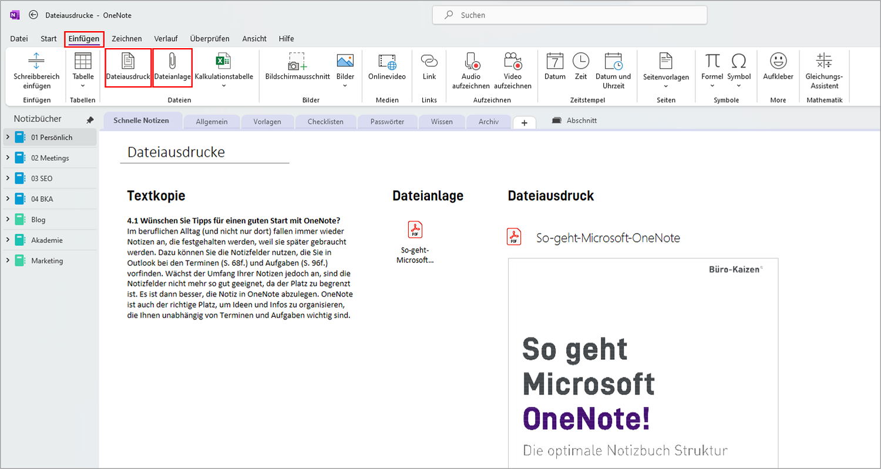Click into the Suchen search field
Viewport: 881px width, 469px height.
point(570,15)
